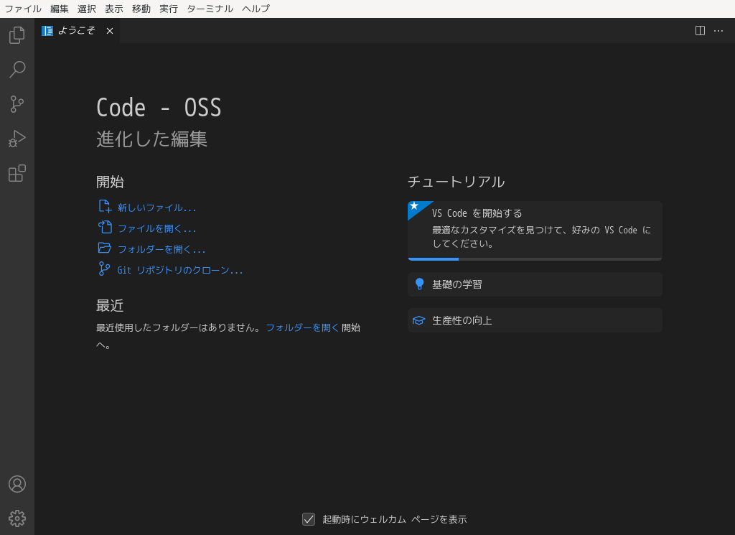Click the 最近 section heading

tap(110, 306)
